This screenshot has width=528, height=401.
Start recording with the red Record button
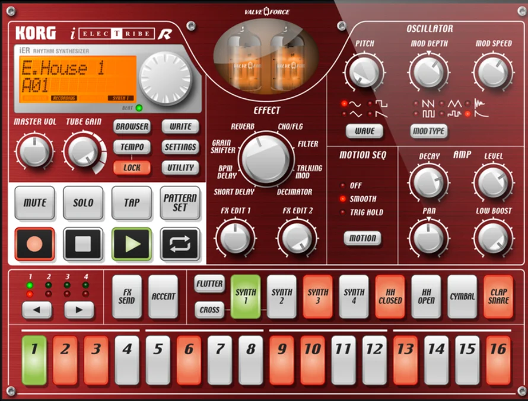pos(34,244)
